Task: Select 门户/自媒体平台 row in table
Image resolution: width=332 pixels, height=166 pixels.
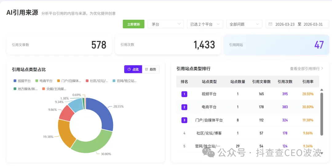Action: click(248, 120)
